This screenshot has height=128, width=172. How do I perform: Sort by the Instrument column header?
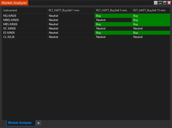point(24,10)
